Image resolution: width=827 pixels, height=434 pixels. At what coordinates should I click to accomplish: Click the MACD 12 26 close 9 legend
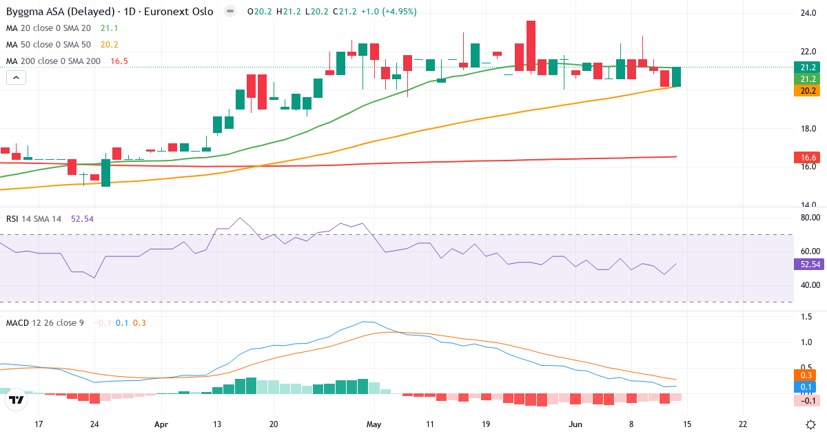[45, 323]
